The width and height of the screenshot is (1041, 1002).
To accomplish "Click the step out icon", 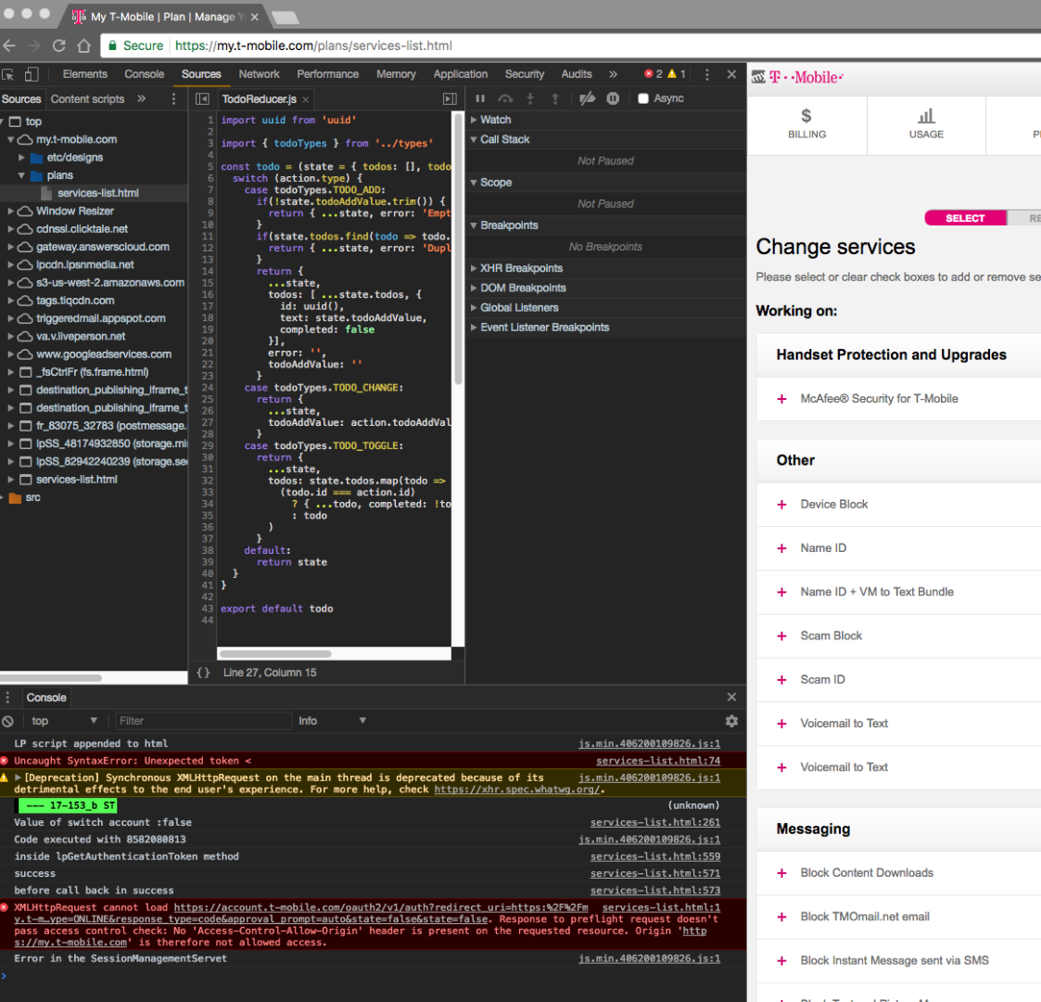I will coord(555,98).
